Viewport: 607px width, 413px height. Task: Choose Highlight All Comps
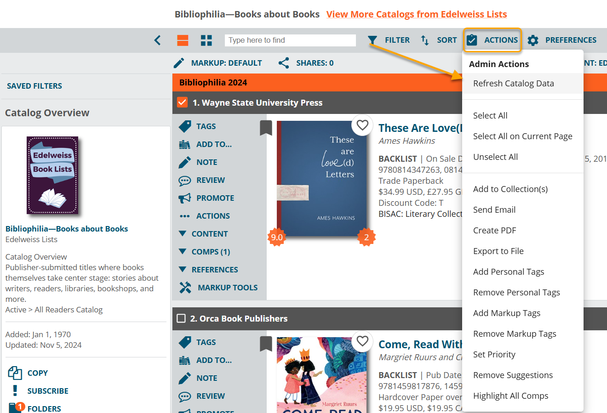coord(523,396)
